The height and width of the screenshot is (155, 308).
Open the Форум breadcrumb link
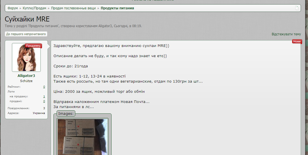12,8
